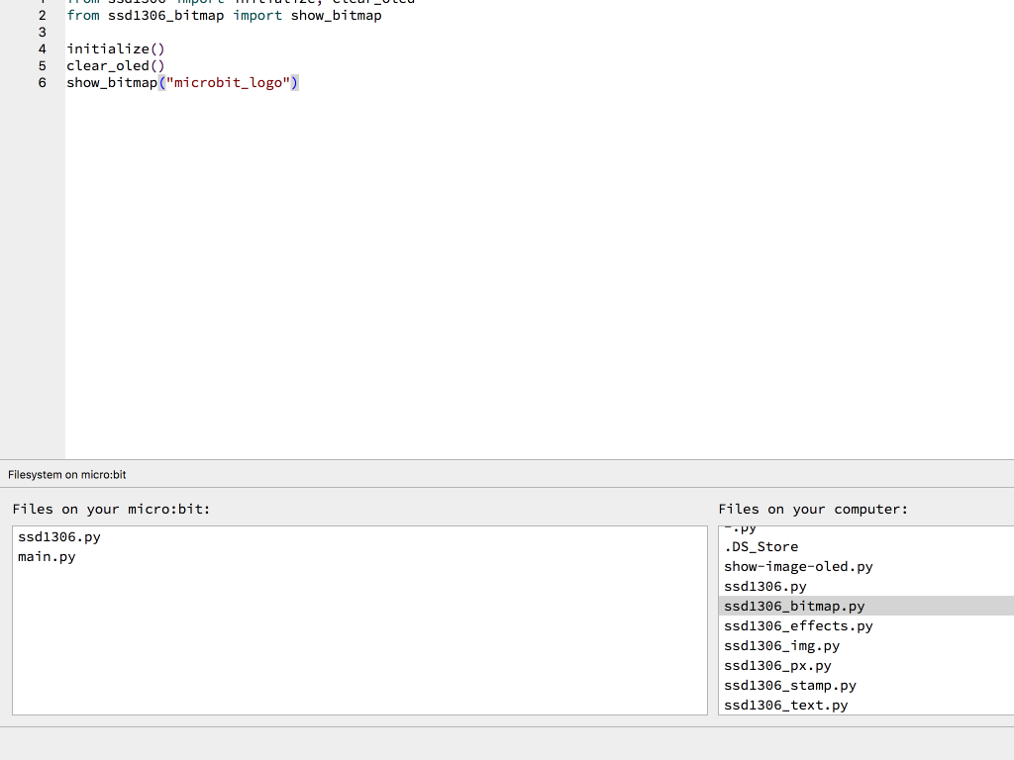Click the "Files on your computer:" label
The width and height of the screenshot is (1014, 760).
pos(813,510)
